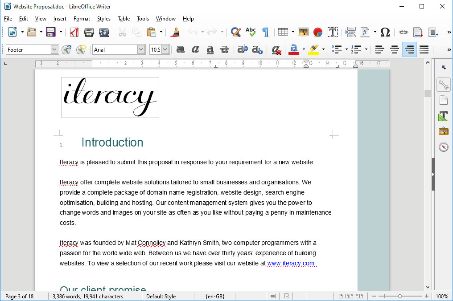Open the sidebar Navigator compass
The height and width of the screenshot is (301, 453).
(444, 147)
